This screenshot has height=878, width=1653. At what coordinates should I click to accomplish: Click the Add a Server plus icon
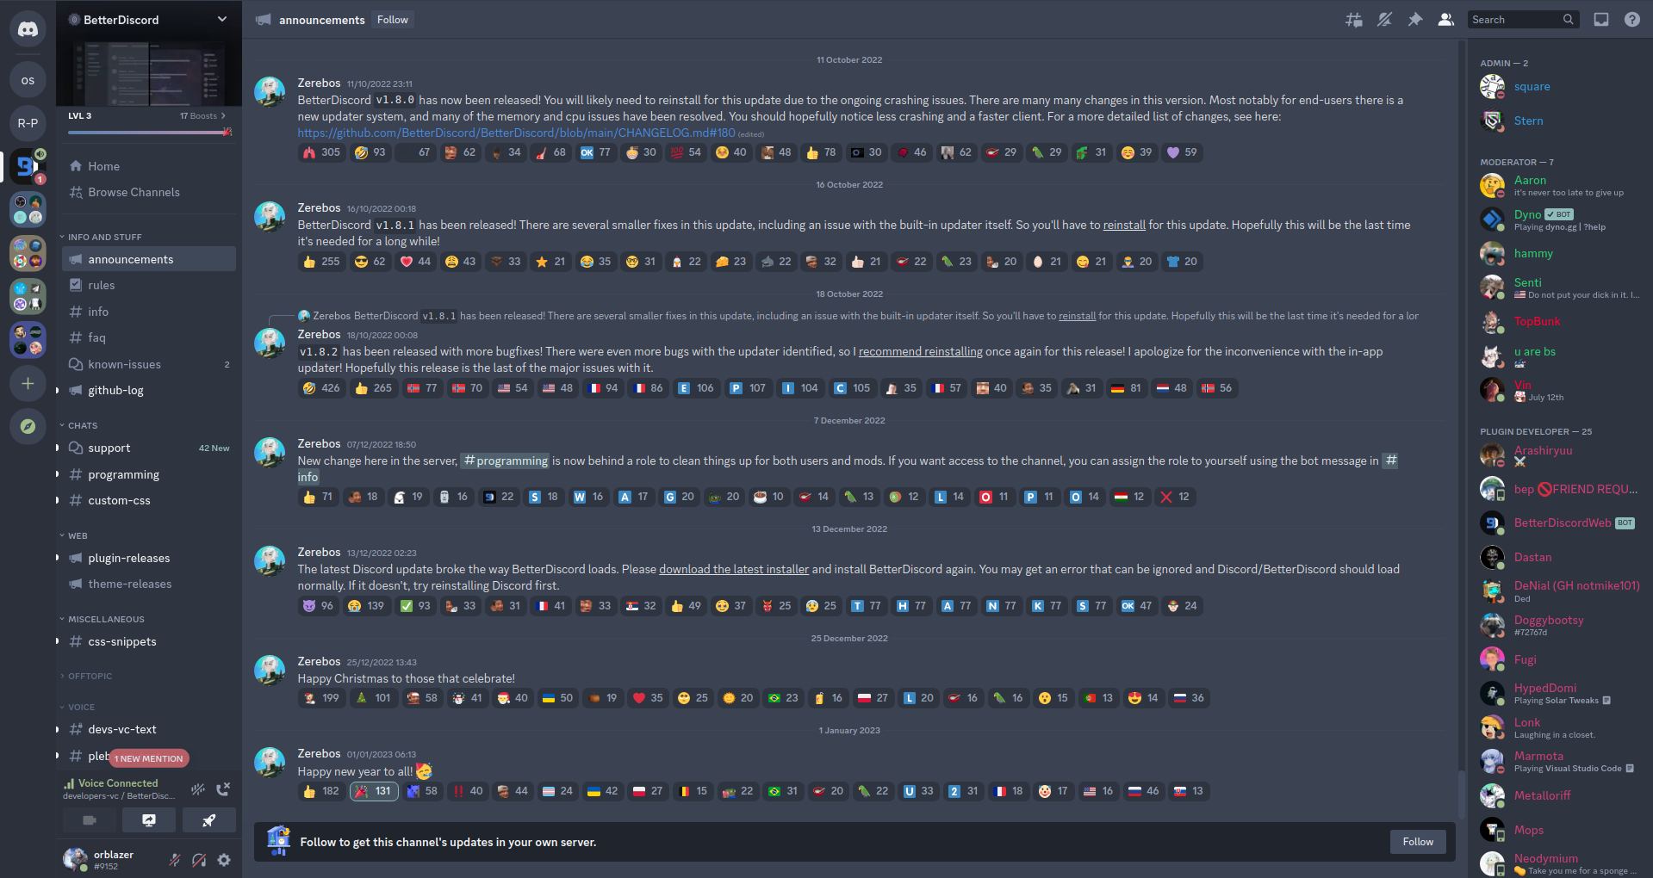click(x=28, y=383)
